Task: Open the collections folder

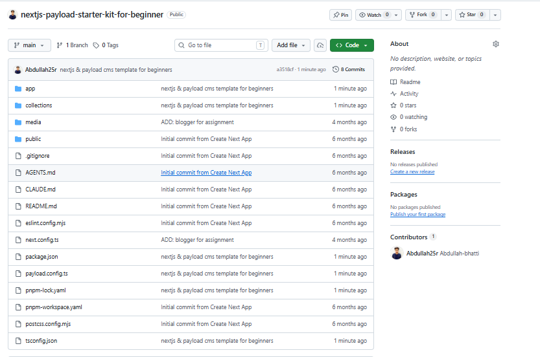Action: coord(39,105)
